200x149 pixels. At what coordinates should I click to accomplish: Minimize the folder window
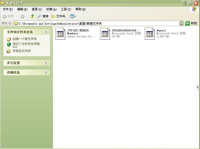(184, 3)
